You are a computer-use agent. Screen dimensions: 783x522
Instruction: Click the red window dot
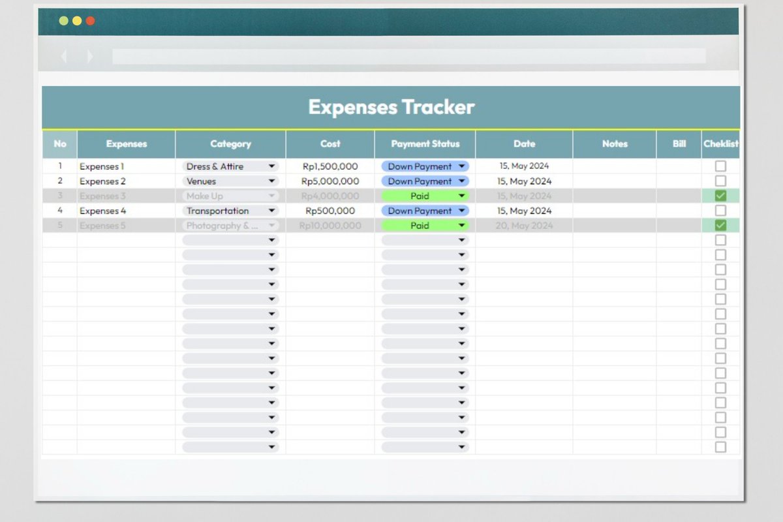(x=90, y=21)
